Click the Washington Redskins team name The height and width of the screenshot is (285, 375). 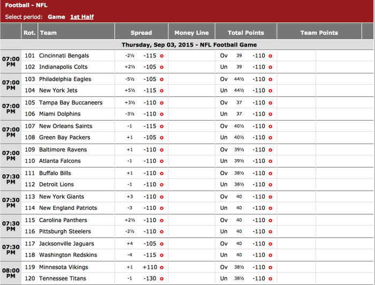[x=68, y=255]
